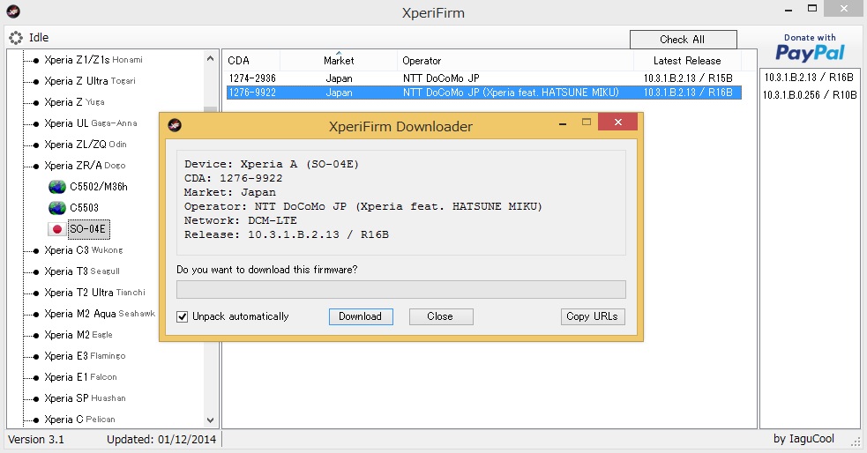This screenshot has width=867, height=453.
Task: Expand the Xperia T2 Ultra Tianchi node
Action: tap(36, 293)
